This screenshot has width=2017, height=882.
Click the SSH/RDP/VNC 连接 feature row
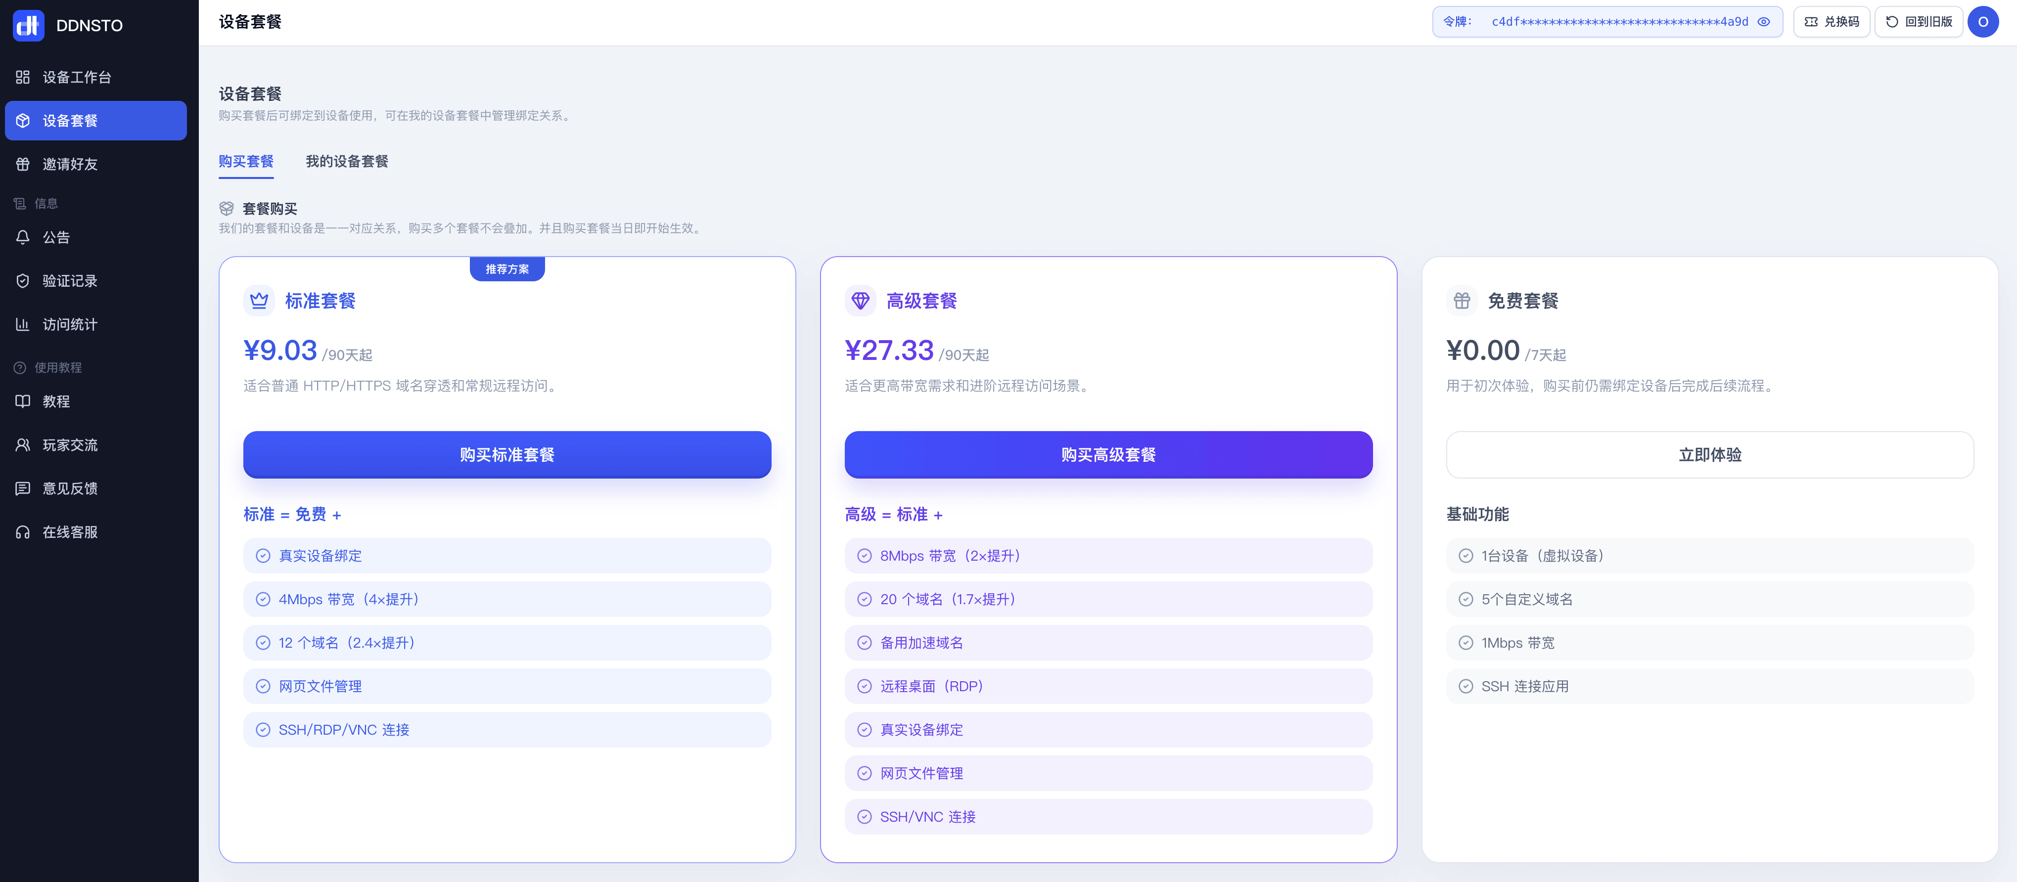506,729
